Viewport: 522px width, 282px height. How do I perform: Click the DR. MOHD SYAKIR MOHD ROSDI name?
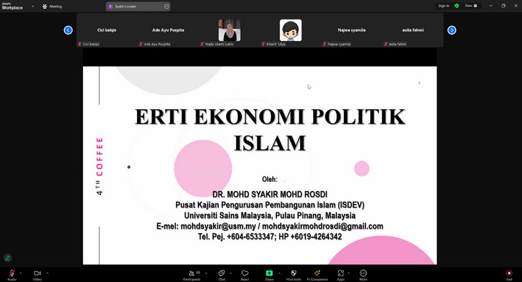(270, 194)
